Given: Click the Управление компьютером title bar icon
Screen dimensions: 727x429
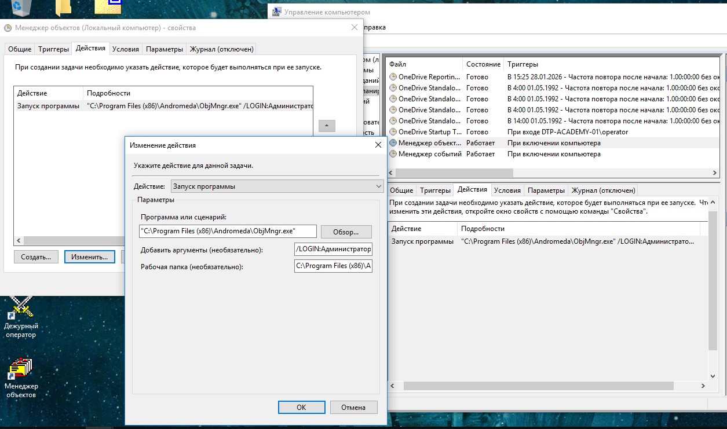Looking at the screenshot, I should [277, 12].
